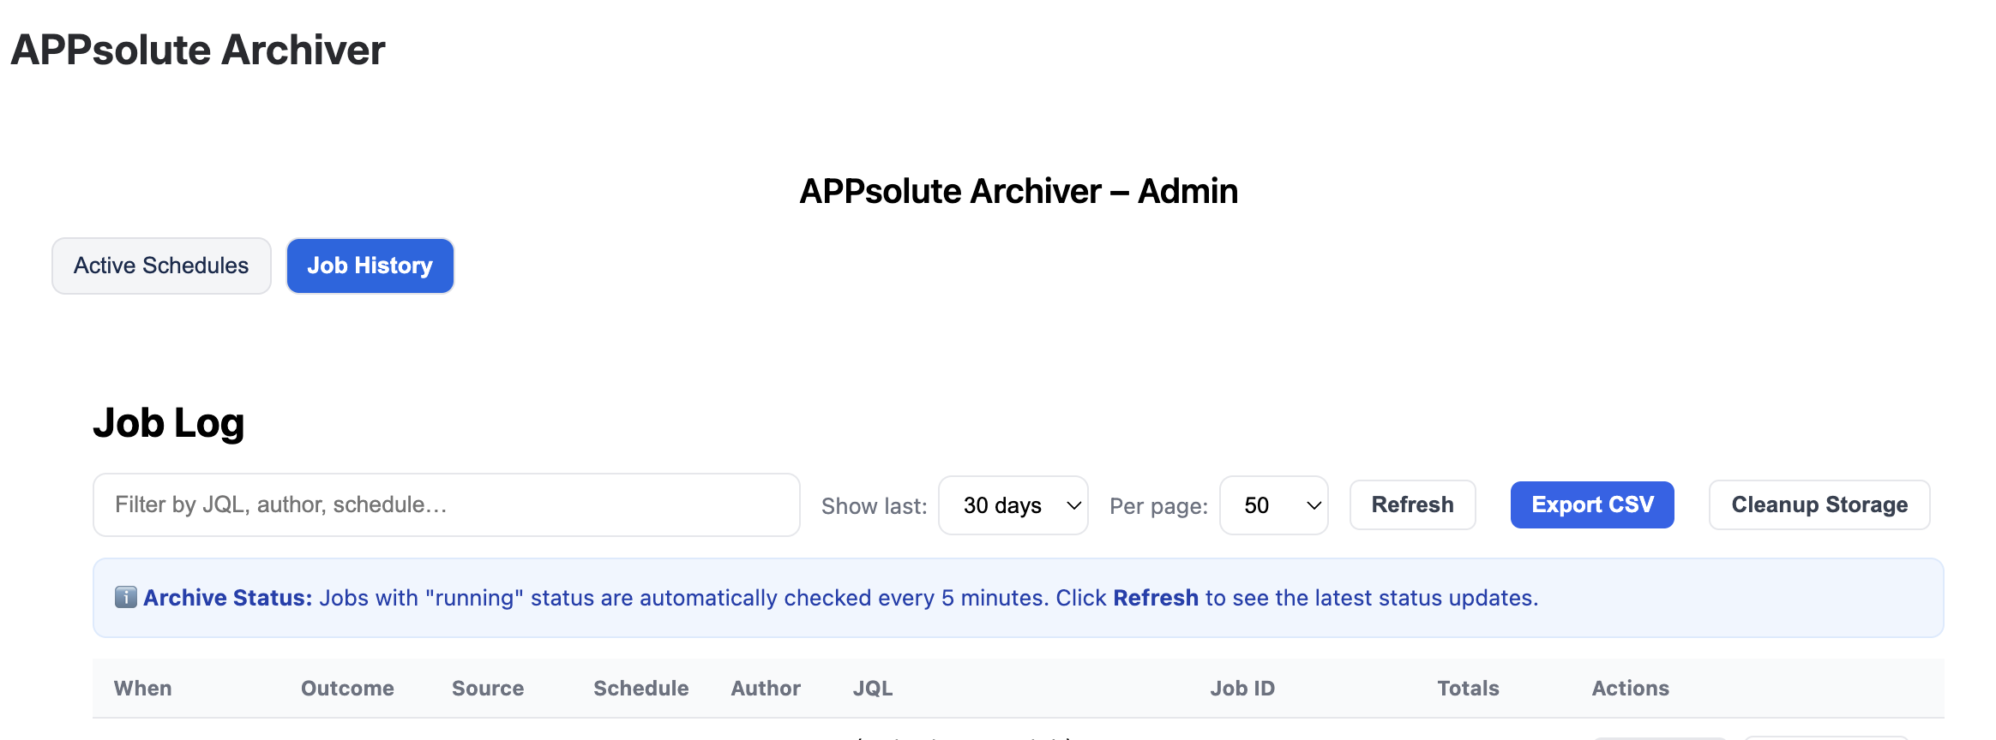Image resolution: width=1996 pixels, height=740 pixels.
Task: Click the Job Log heading
Action: pyautogui.click(x=169, y=423)
